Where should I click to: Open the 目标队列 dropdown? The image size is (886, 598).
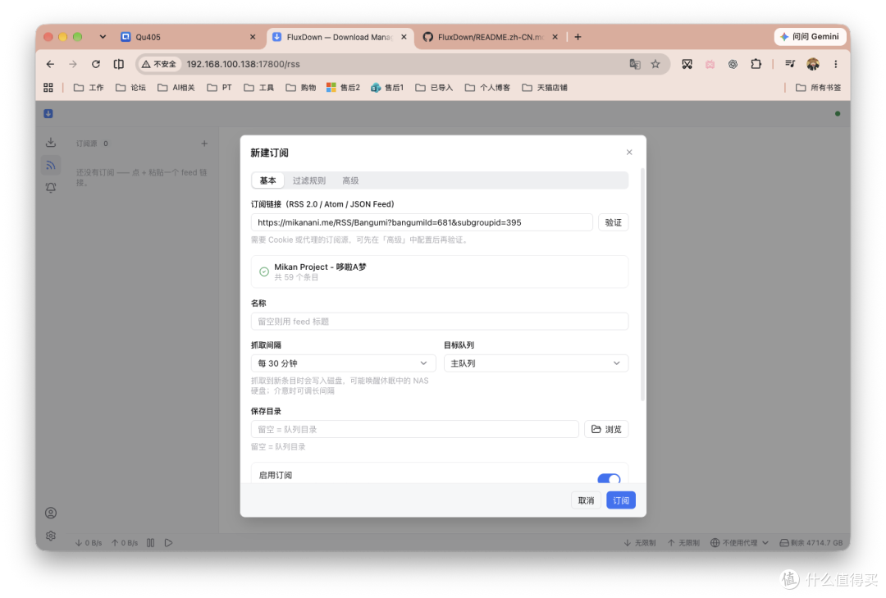[x=536, y=363]
